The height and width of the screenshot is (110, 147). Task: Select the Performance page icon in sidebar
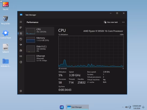pyautogui.click(x=21, y=33)
